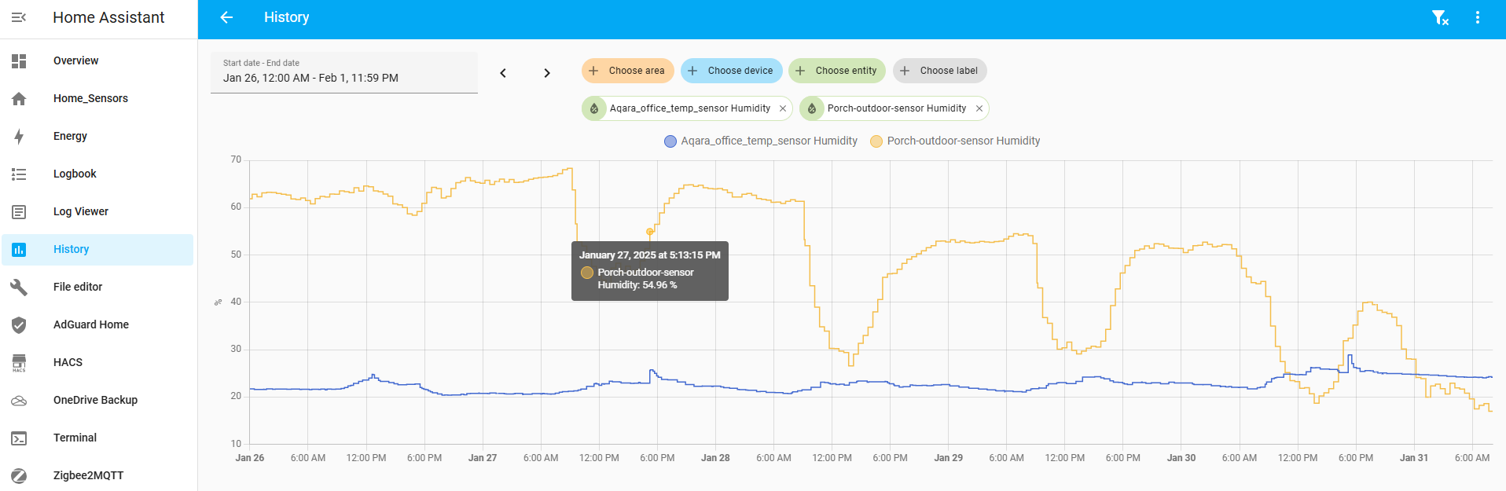Click the File editor wrench icon

click(19, 287)
